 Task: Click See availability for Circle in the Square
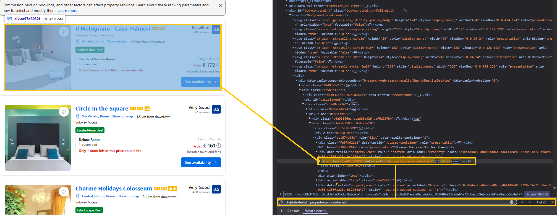[201, 162]
